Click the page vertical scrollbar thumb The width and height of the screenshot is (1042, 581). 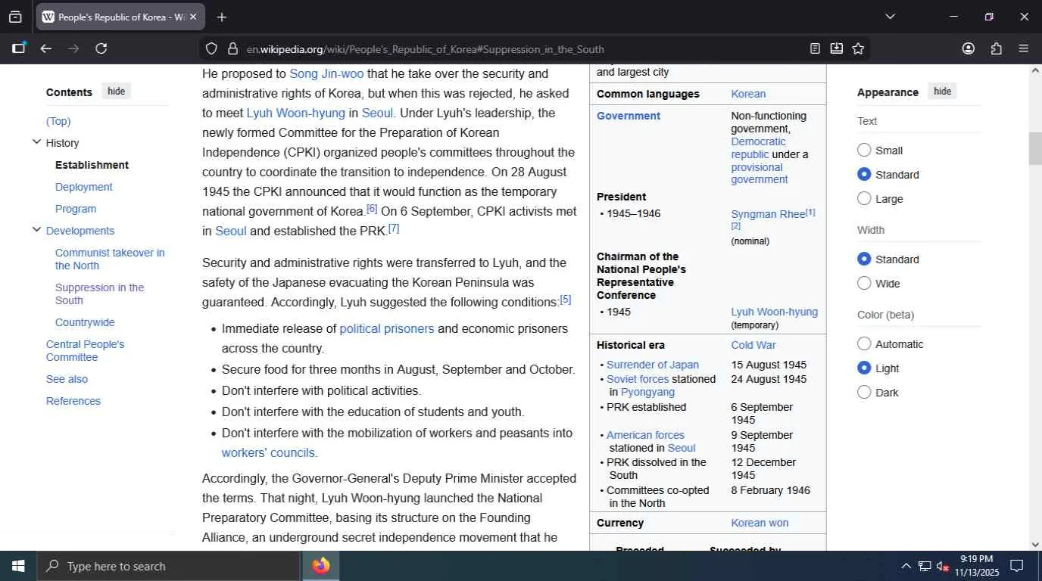pyautogui.click(x=1035, y=148)
